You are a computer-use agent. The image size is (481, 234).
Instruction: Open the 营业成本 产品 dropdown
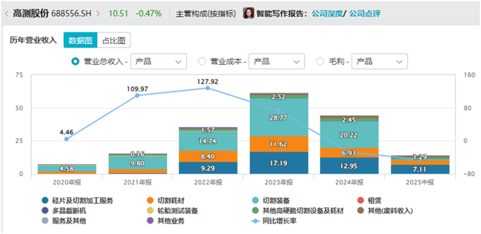(276, 62)
